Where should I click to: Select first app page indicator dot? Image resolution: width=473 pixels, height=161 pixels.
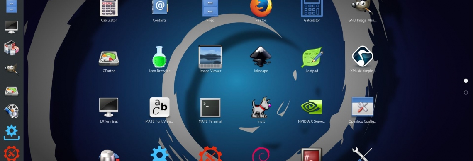pyautogui.click(x=466, y=81)
